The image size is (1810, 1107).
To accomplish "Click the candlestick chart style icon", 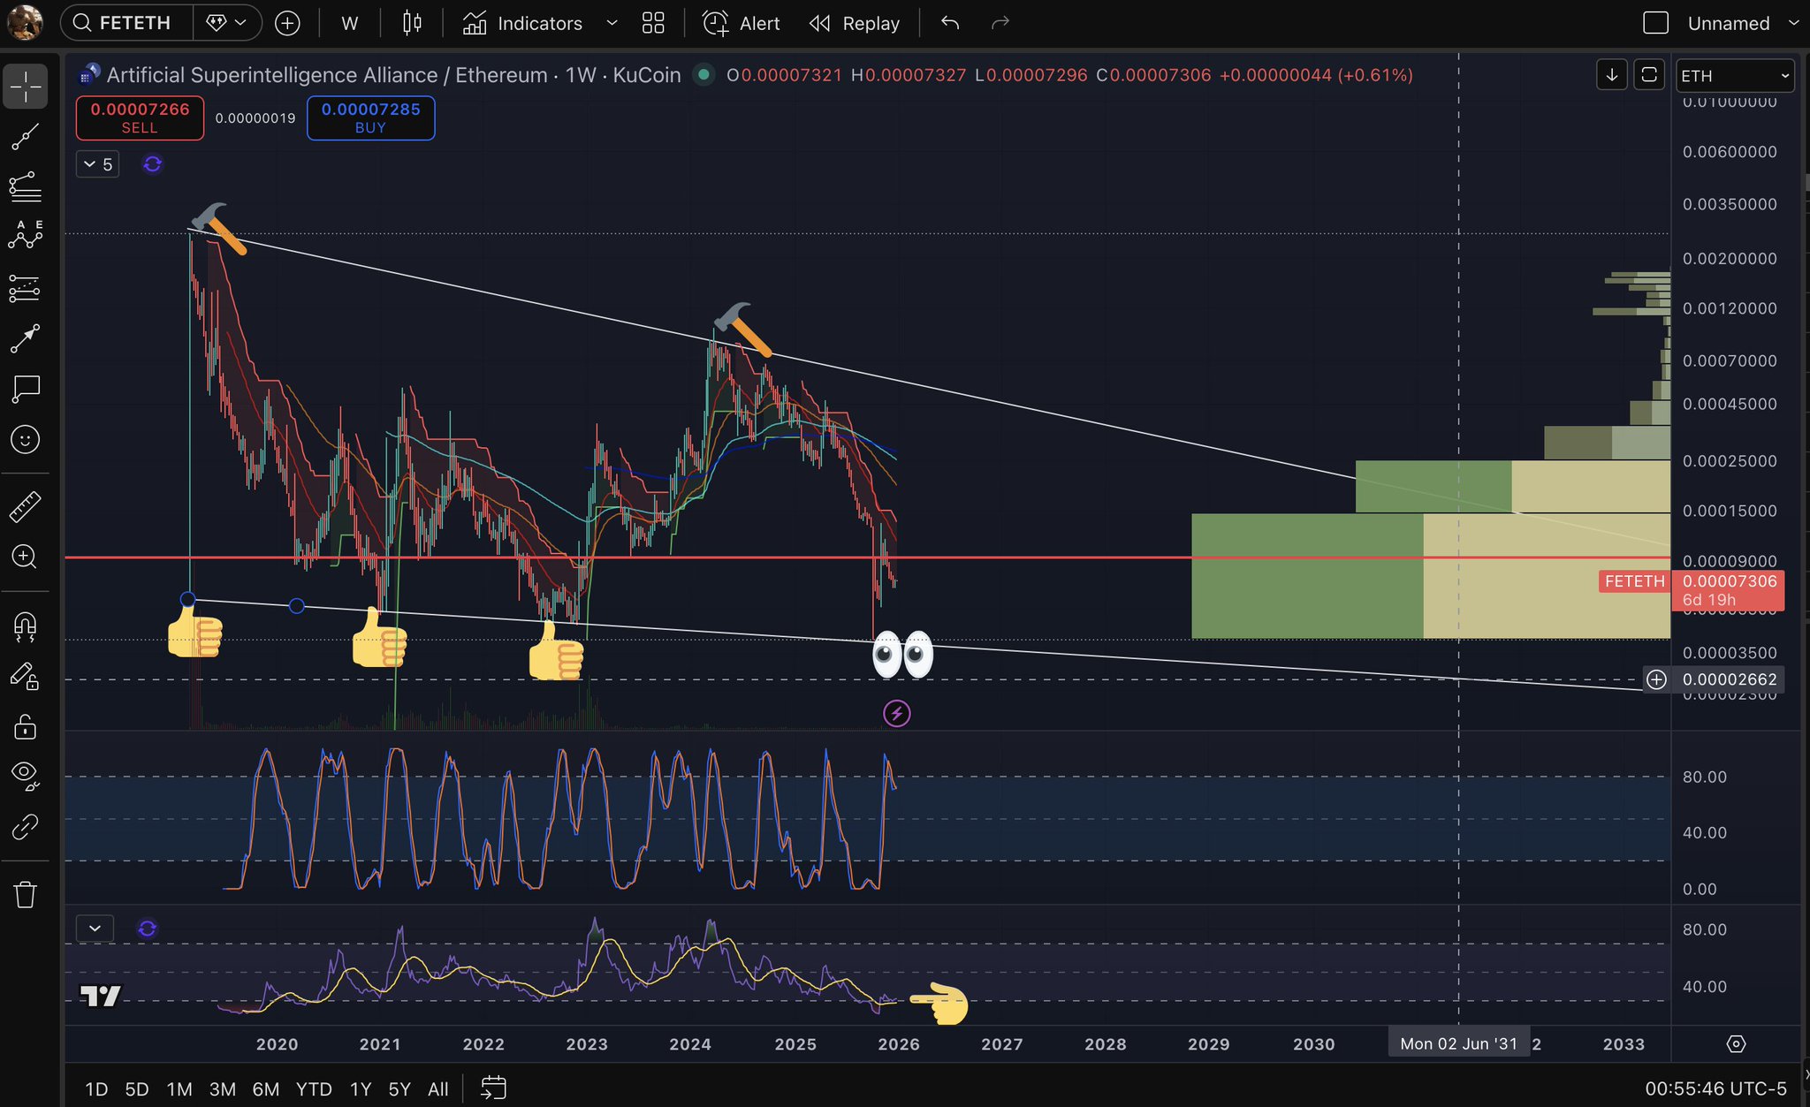I will pos(412,23).
